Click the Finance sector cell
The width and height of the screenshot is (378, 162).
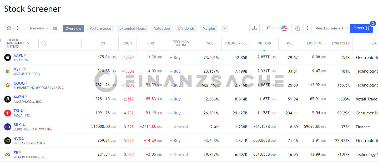[363, 127]
